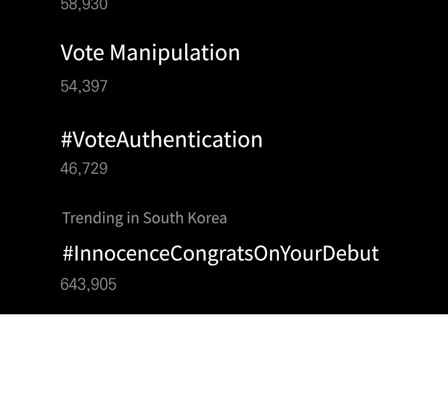Select the count beneath #VoteAuthentication
Viewport: 448px width, 401px height.
point(84,169)
